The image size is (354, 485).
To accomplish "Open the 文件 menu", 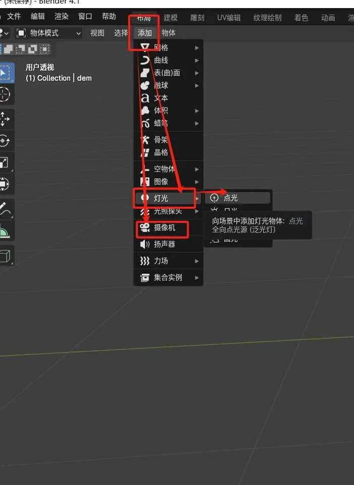I will pyautogui.click(x=14, y=17).
